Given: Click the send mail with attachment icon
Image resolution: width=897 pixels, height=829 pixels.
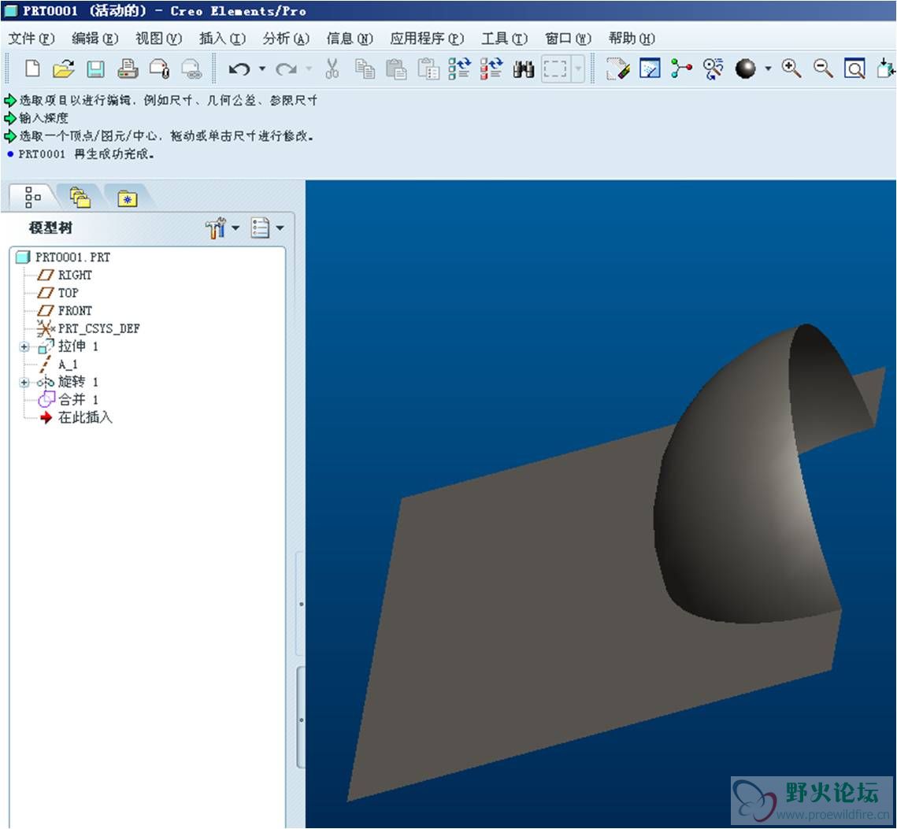Looking at the screenshot, I should 160,69.
